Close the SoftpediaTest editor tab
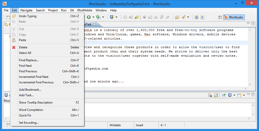This screenshot has width=259, height=131. tap(95, 24)
